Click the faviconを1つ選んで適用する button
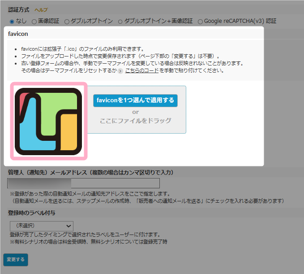Screen dimensions: 304x274 pos(135,100)
